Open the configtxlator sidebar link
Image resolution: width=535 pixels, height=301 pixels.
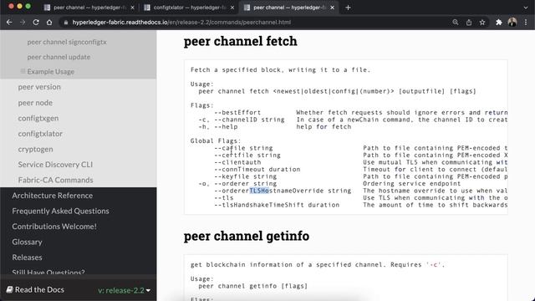40,134
